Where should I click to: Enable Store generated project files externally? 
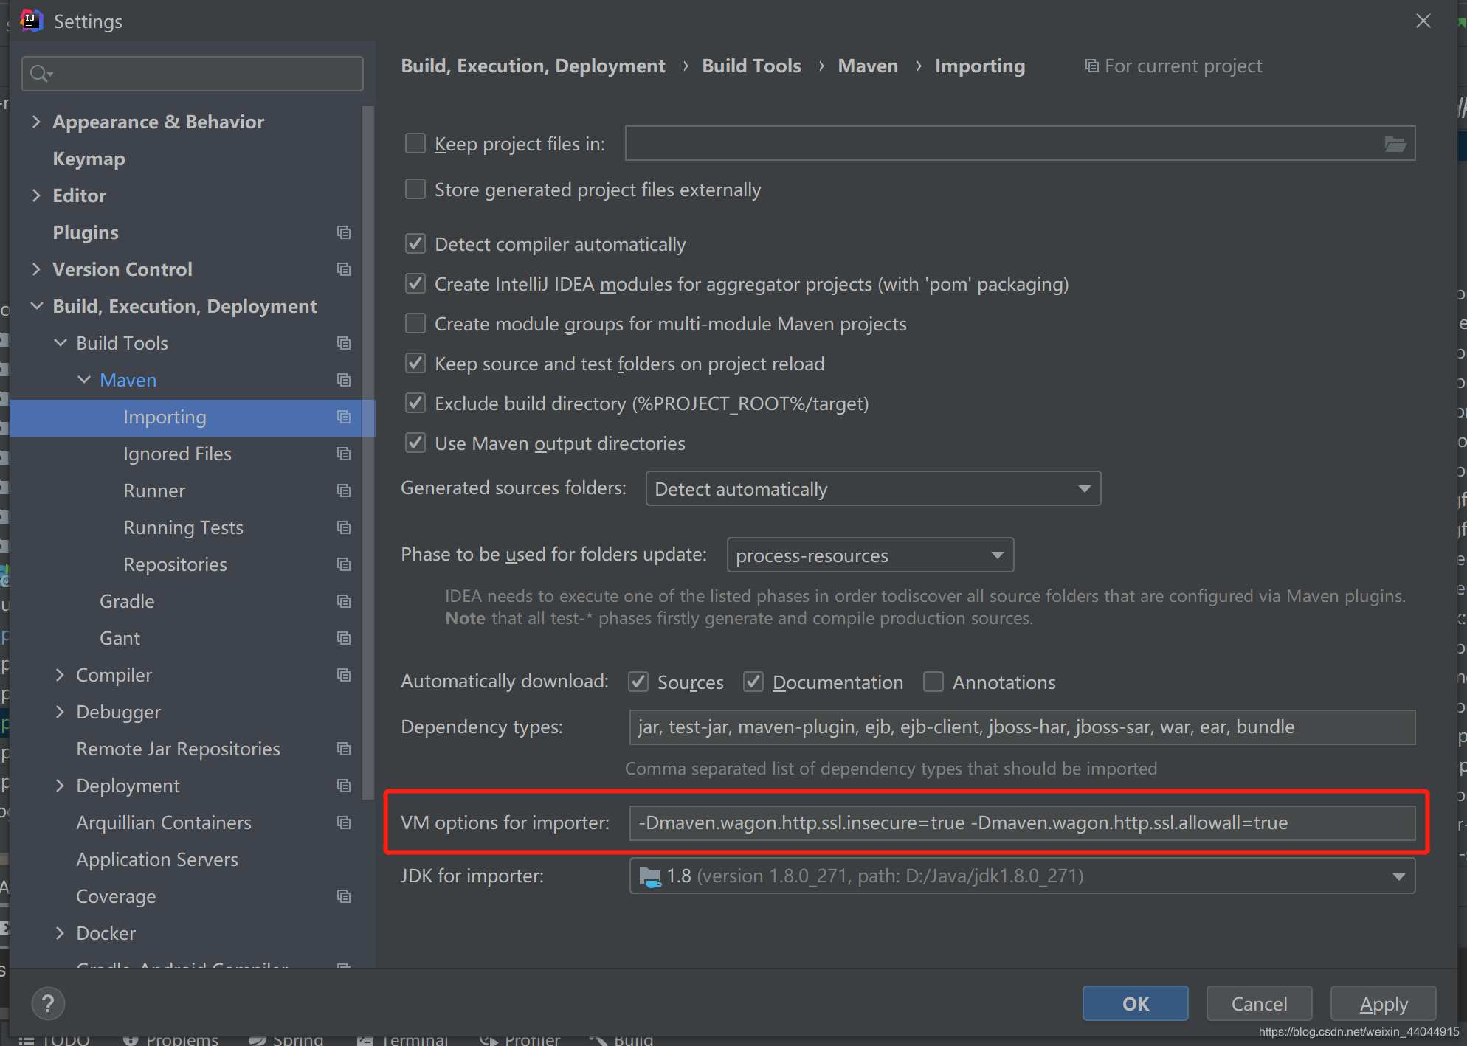coord(415,190)
